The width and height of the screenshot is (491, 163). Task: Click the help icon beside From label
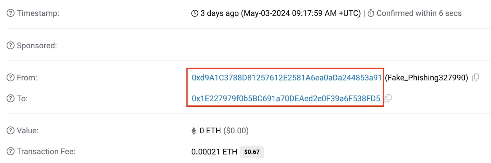point(10,78)
